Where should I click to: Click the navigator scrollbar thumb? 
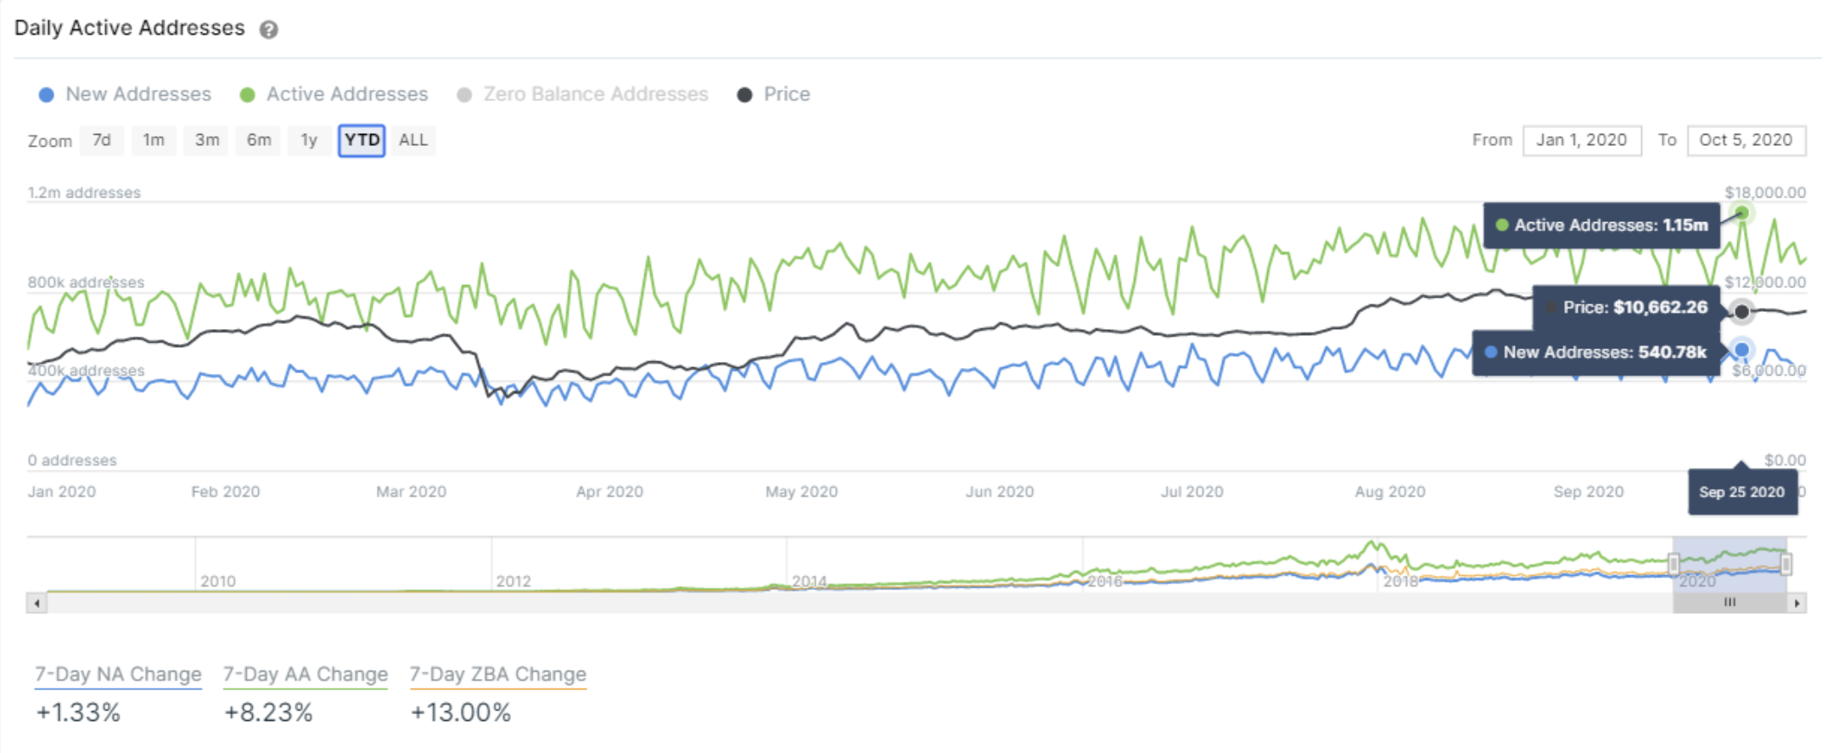(x=1730, y=603)
